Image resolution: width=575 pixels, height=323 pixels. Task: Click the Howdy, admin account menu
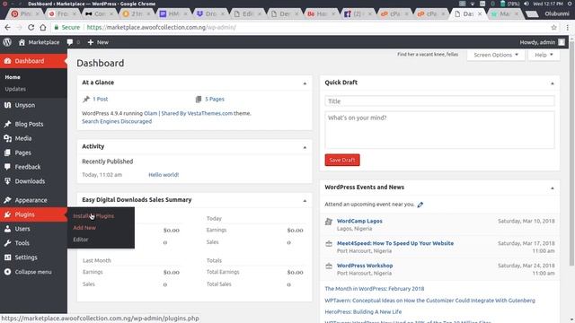(x=542, y=42)
